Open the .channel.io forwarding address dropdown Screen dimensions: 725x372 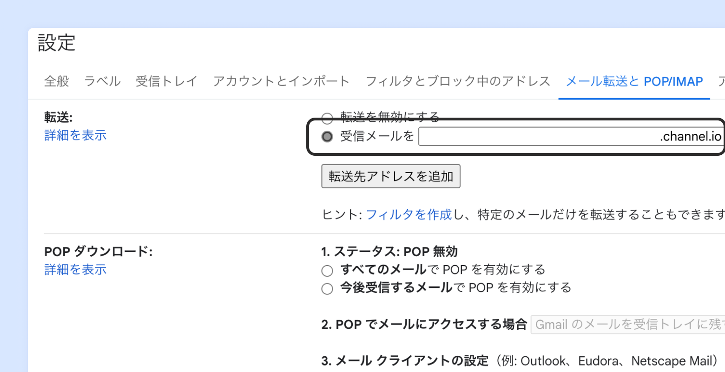571,137
